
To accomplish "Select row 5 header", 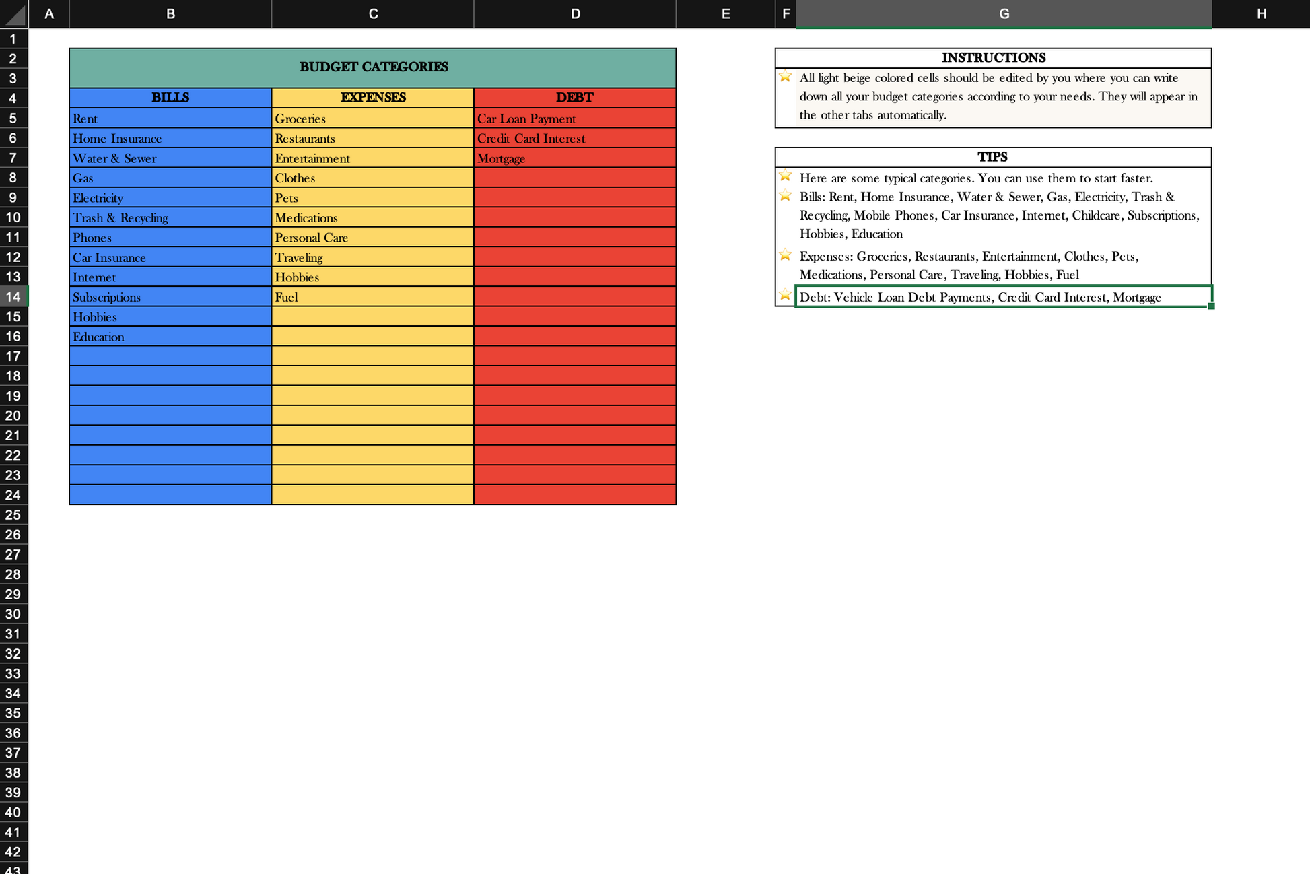I will [13, 119].
